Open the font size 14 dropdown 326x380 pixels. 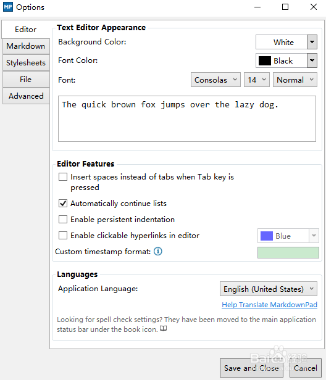tap(257, 80)
